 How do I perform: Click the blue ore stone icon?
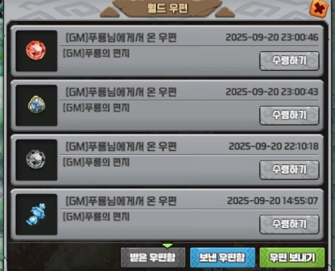[x=36, y=105]
